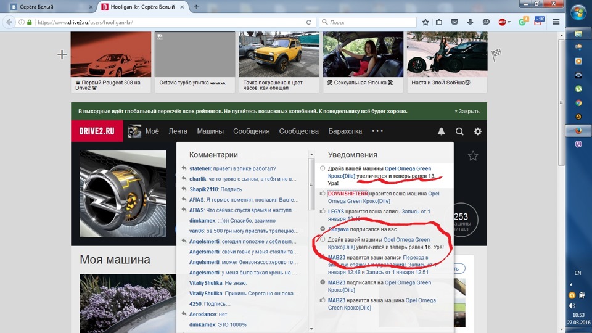Click the comments panel scrollbar thumb
Viewport: 592px width, 333px height.
click(311, 184)
